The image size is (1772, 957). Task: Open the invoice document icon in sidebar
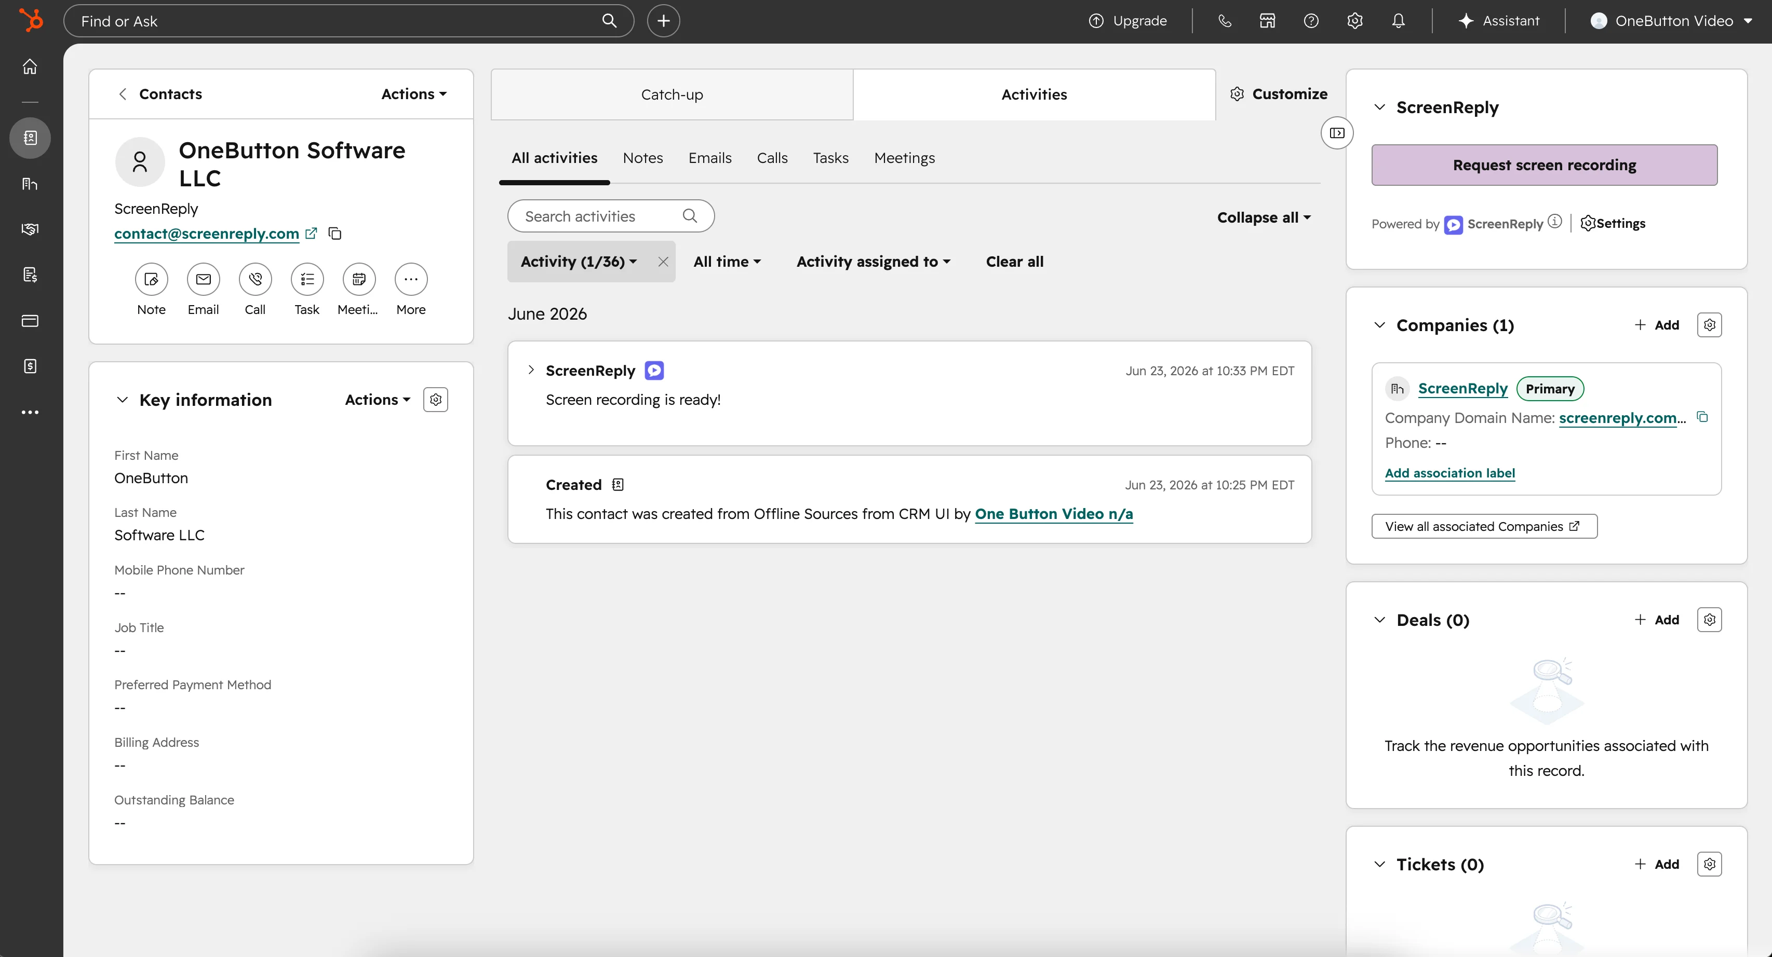(x=30, y=275)
